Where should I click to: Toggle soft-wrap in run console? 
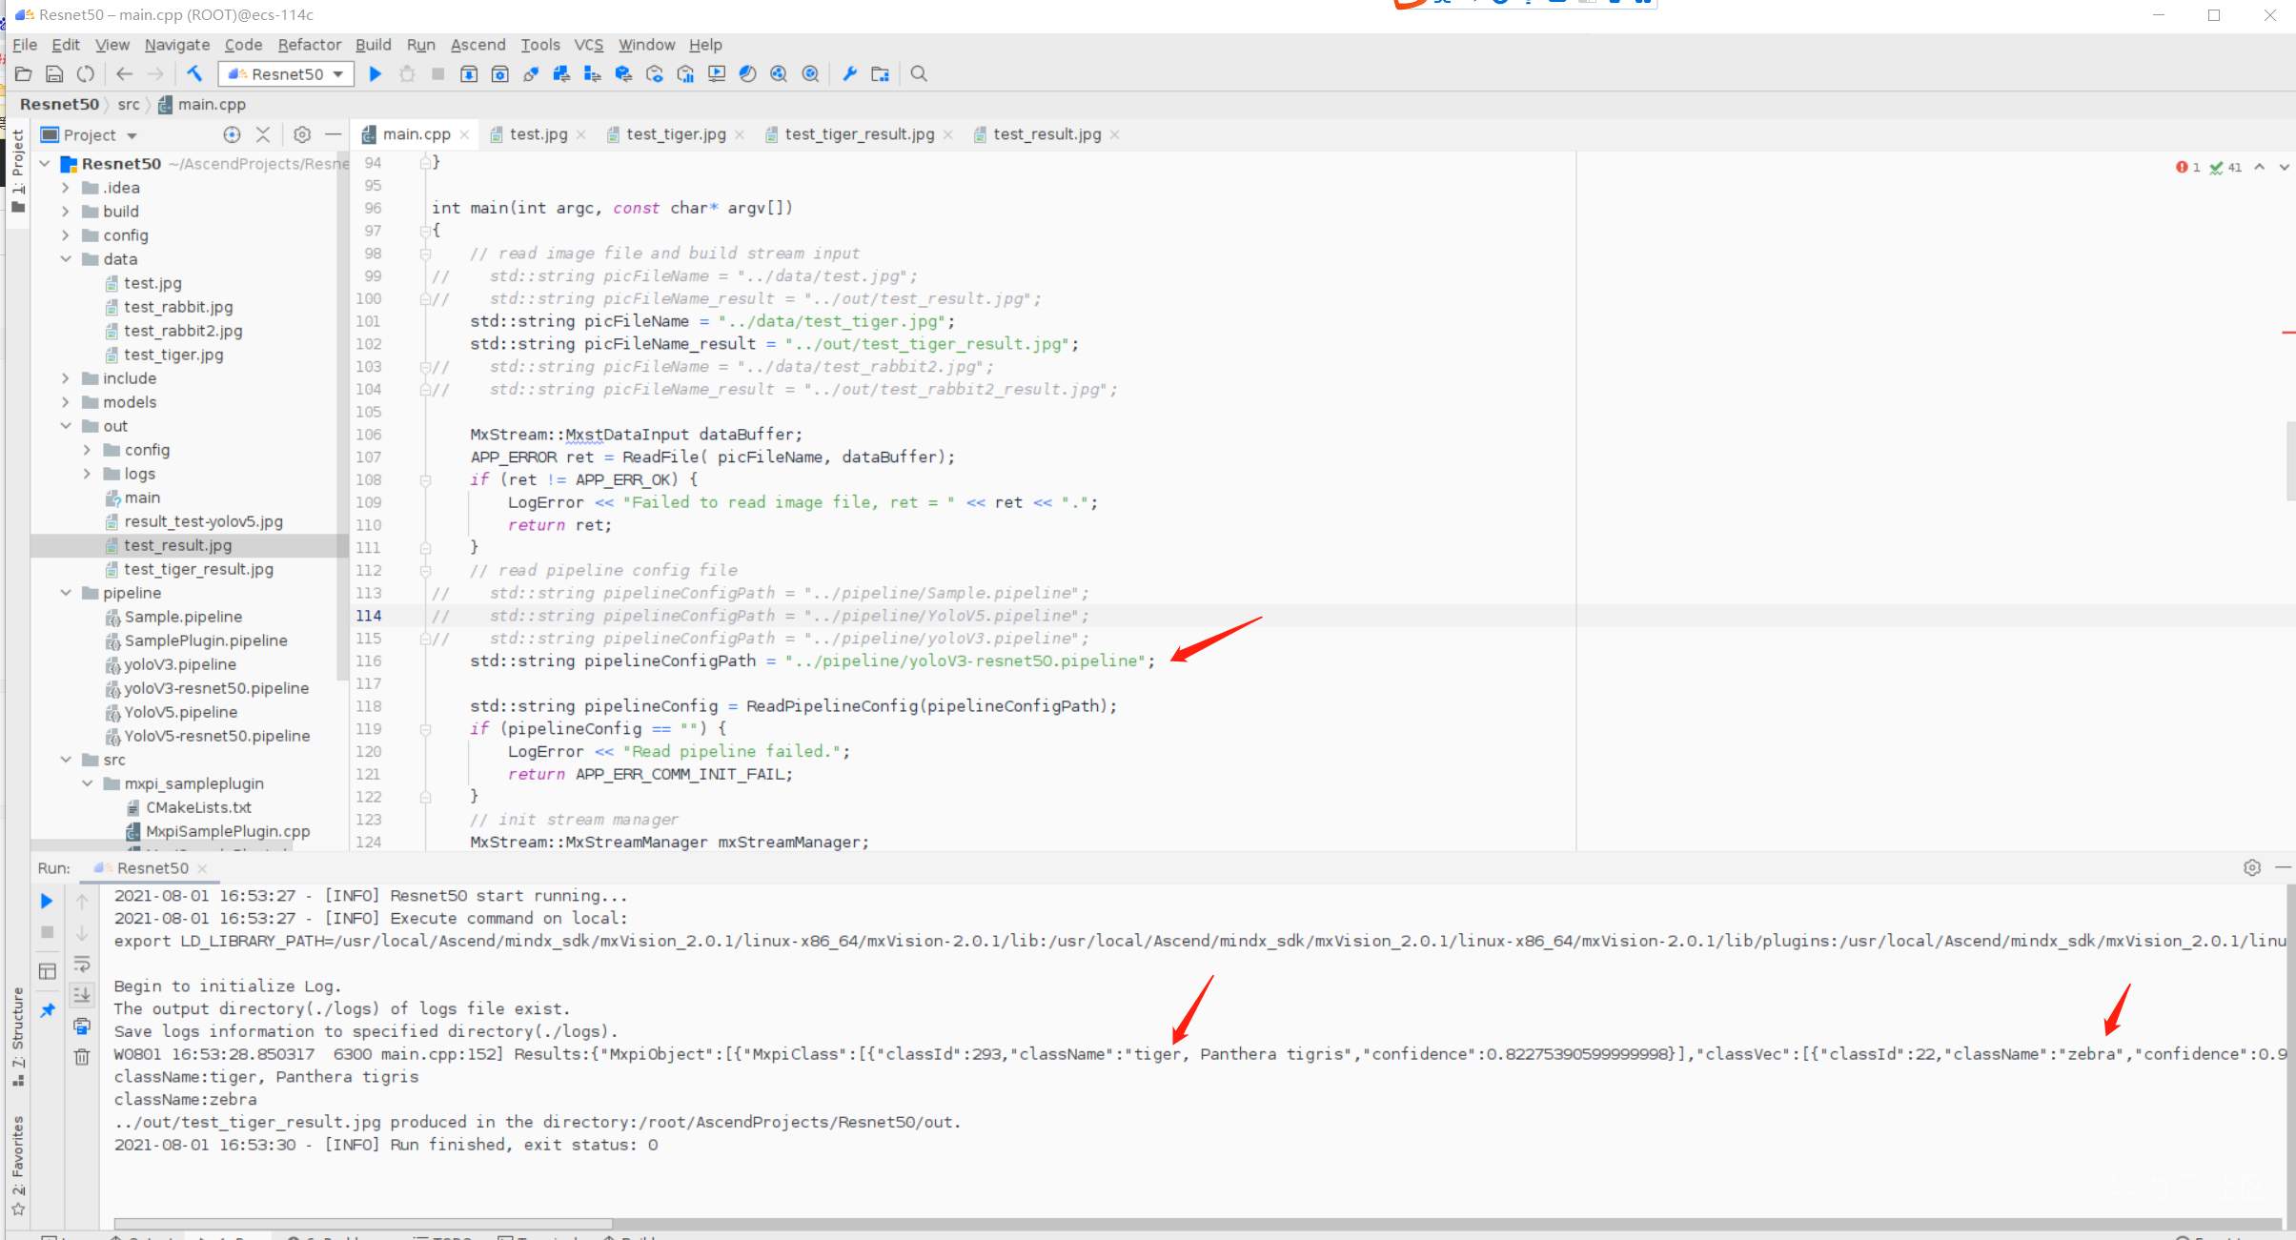pos(82,964)
